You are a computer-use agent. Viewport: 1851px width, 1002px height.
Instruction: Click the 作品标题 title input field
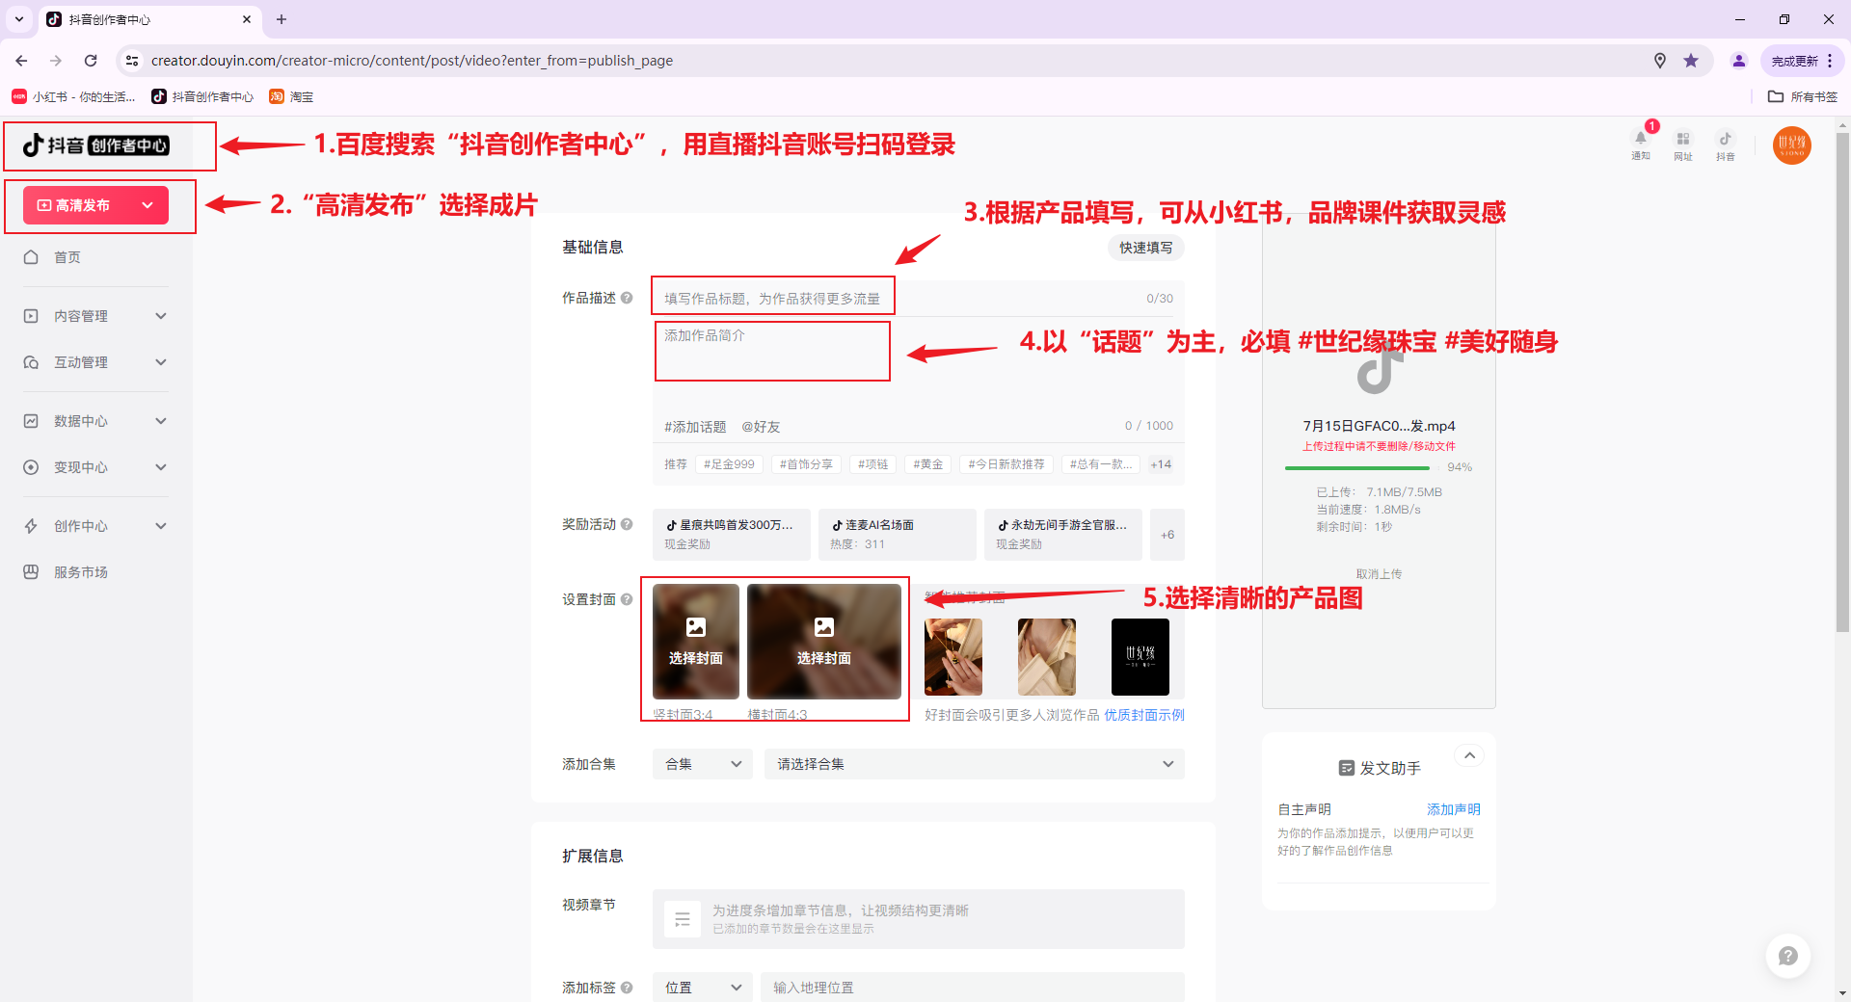click(772, 299)
